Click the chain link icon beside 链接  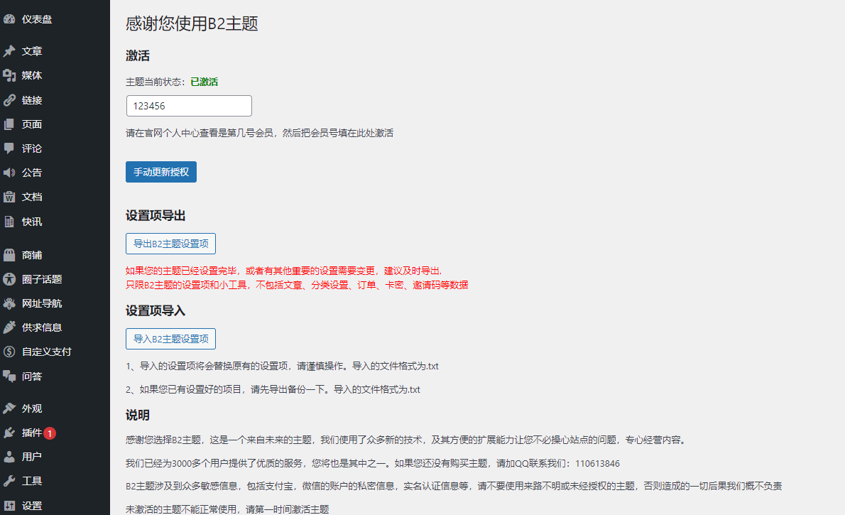(9, 100)
